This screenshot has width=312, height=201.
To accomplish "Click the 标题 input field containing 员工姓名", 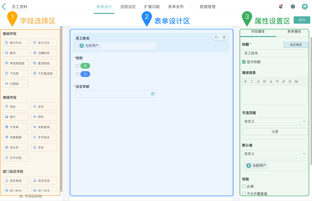I will (x=275, y=53).
